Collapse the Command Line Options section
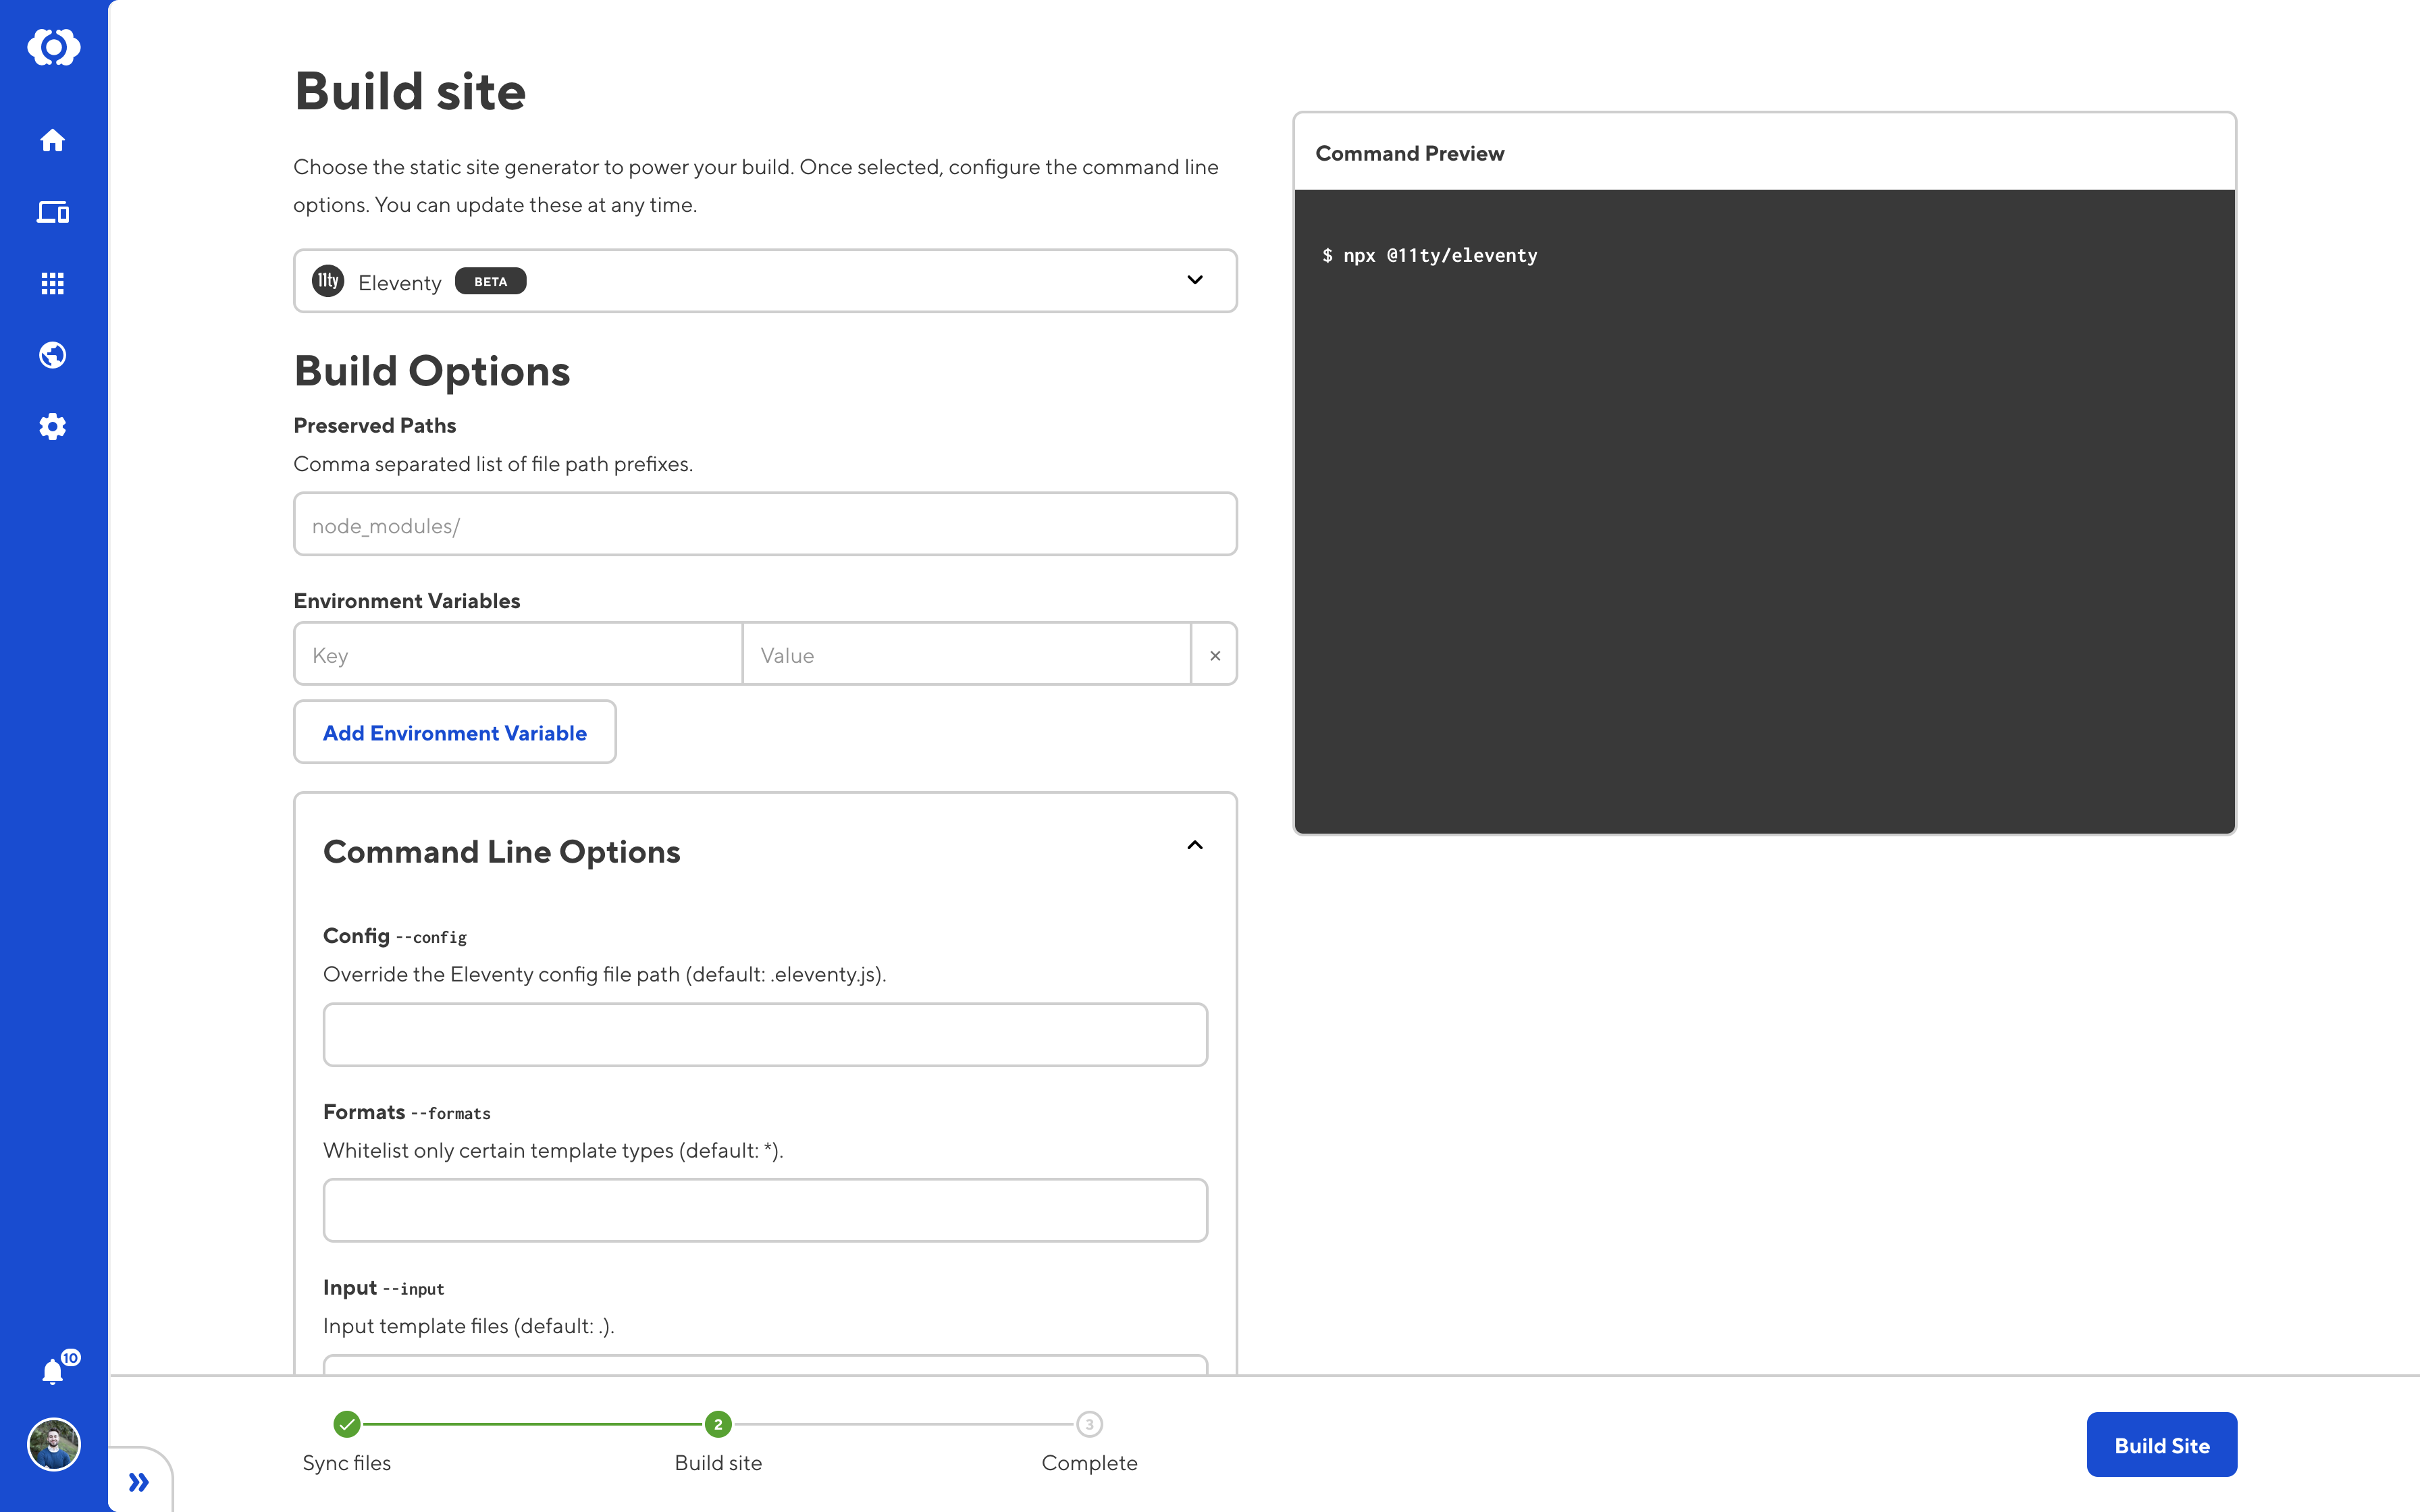 click(1194, 846)
